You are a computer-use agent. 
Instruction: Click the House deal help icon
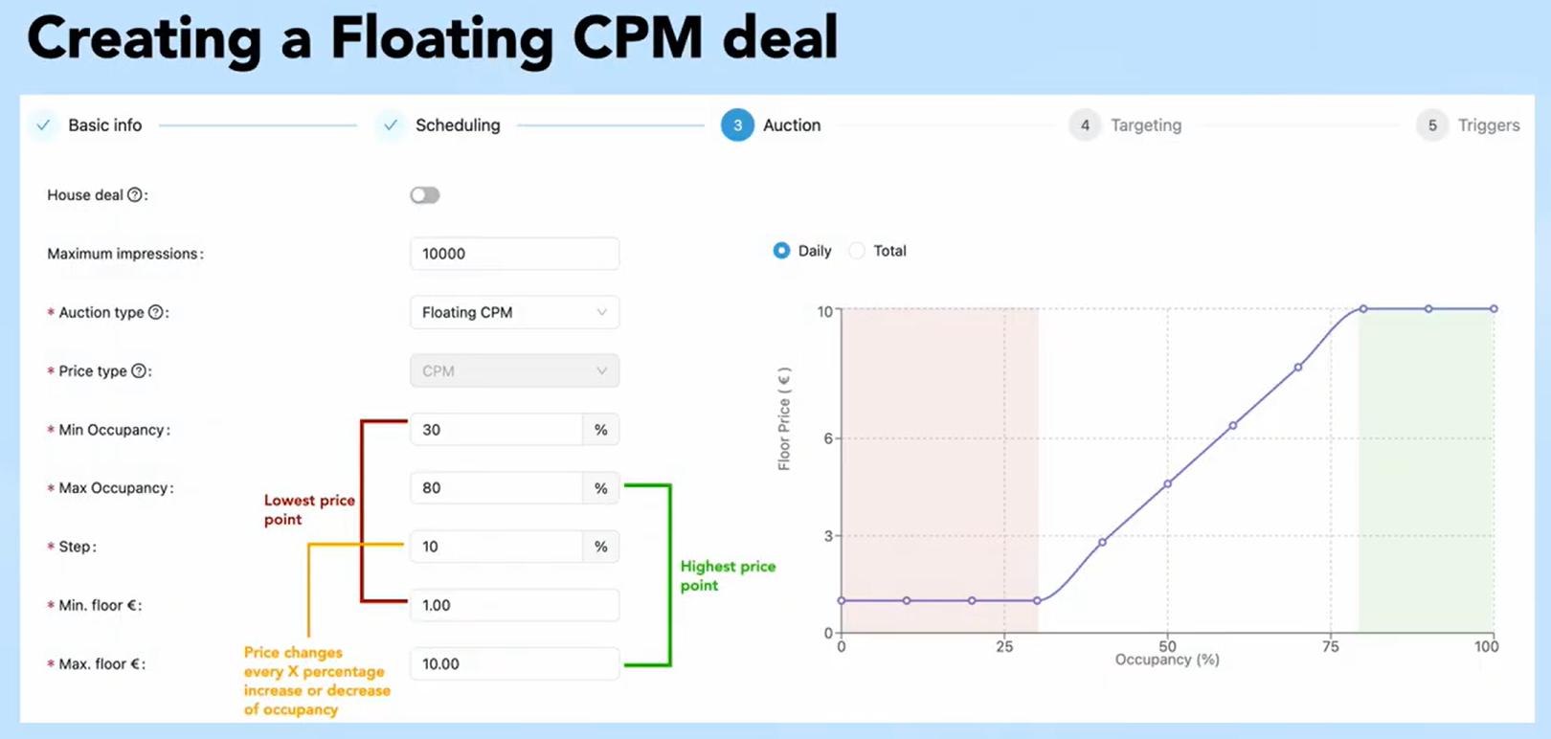click(135, 195)
